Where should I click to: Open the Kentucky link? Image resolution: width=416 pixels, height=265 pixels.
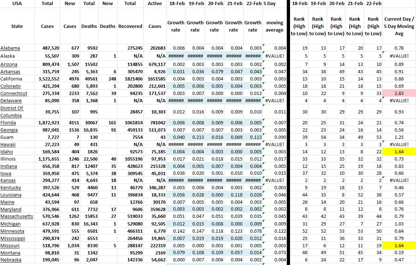click(11, 187)
